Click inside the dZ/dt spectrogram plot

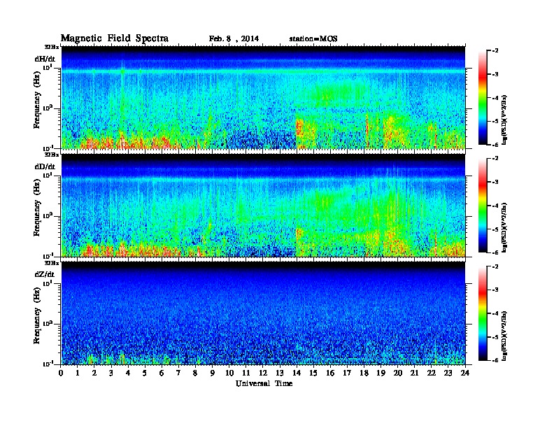click(x=263, y=313)
